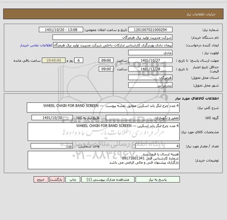Click the delivery province field هرمزگان
Screen dimensions: 227x220
click(150, 77)
